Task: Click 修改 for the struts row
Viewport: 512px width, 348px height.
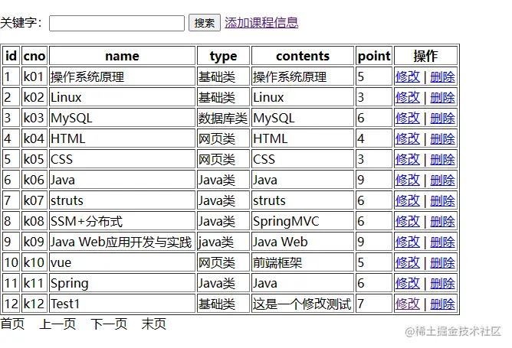Action: pyautogui.click(x=407, y=200)
